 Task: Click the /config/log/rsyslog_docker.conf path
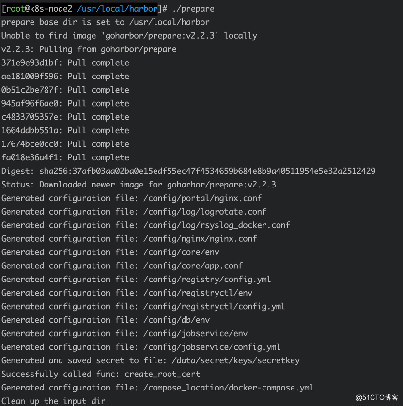pyautogui.click(x=217, y=225)
